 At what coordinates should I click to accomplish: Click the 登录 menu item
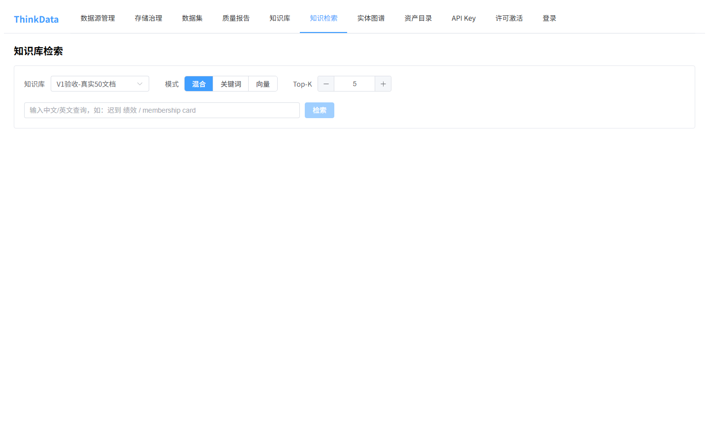coord(549,18)
